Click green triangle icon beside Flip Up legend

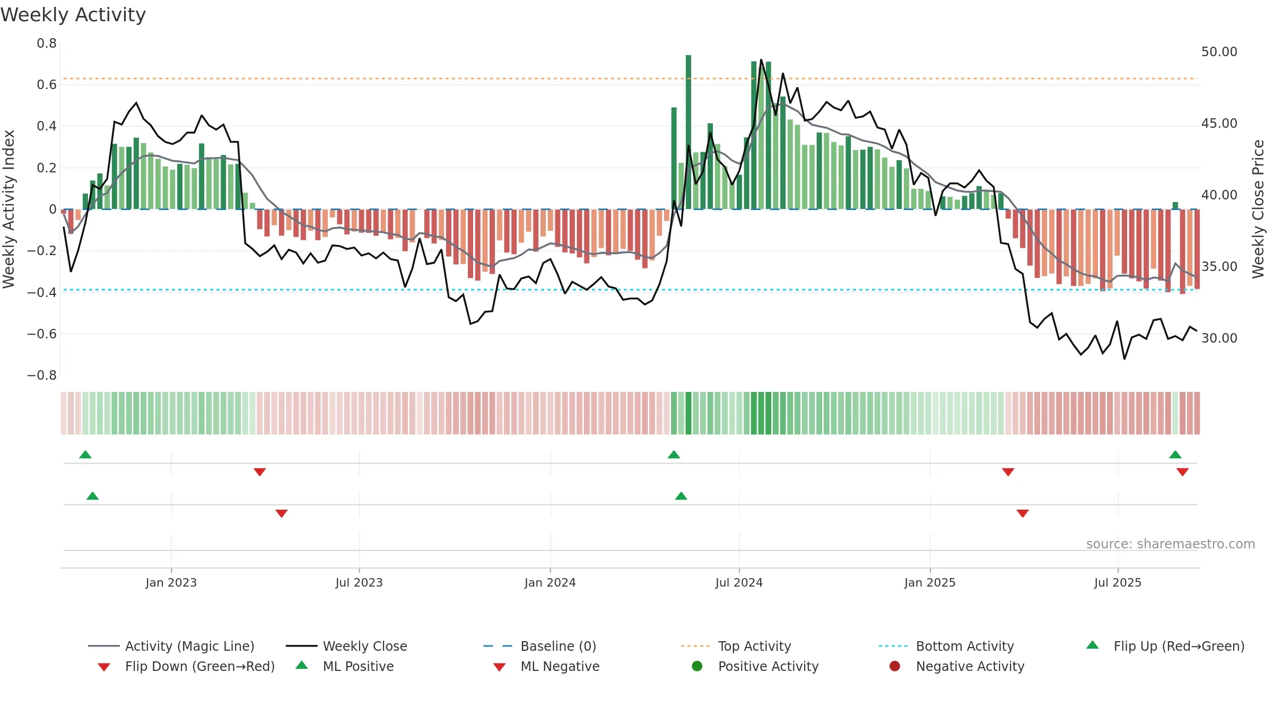pyautogui.click(x=1093, y=645)
